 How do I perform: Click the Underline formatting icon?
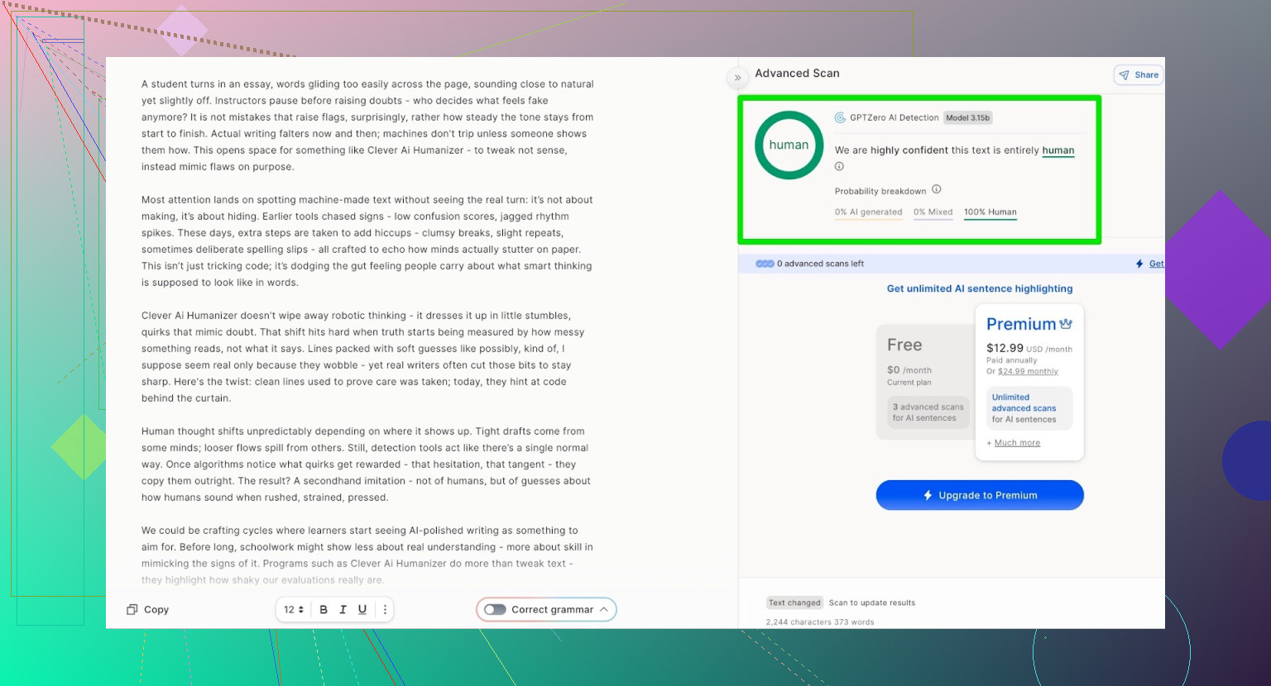(x=362, y=610)
